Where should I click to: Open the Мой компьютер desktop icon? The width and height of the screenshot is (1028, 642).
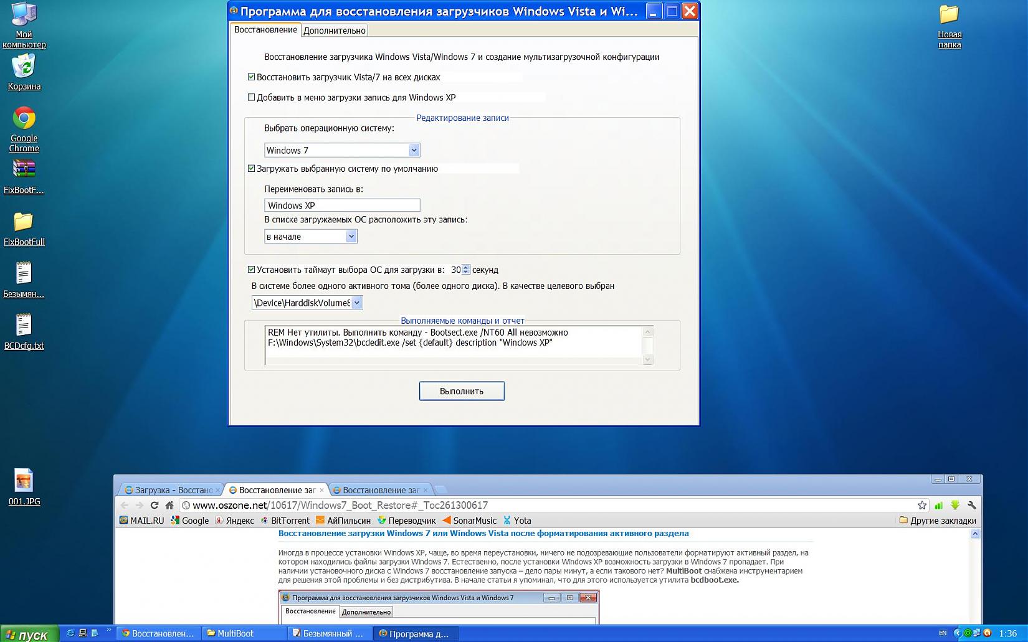click(x=24, y=25)
